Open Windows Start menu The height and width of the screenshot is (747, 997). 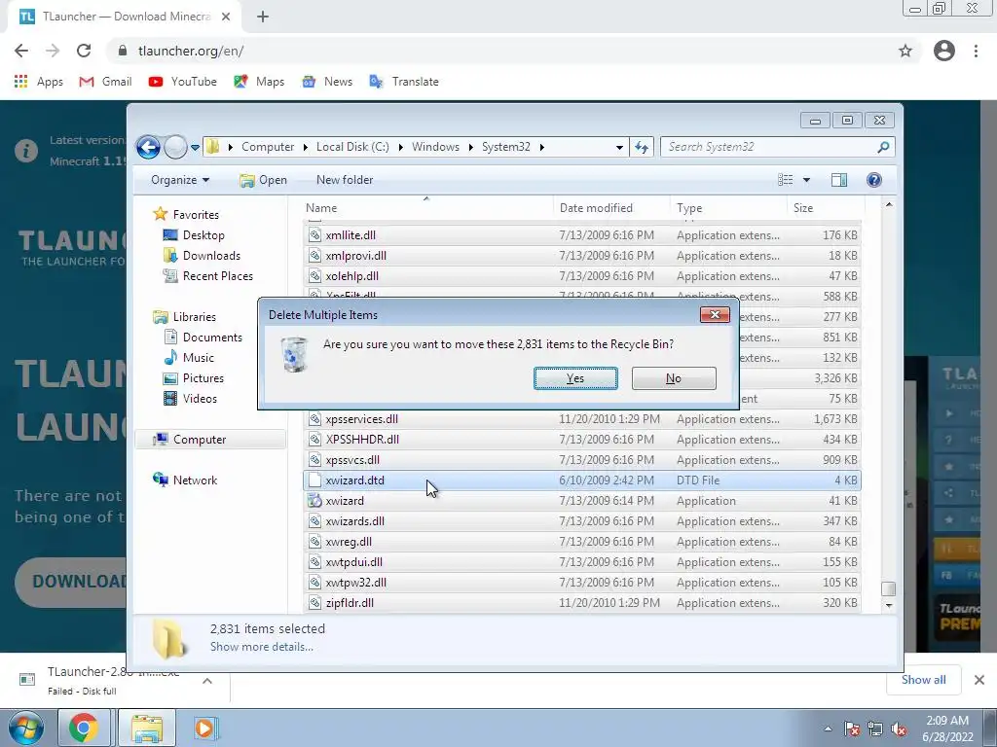(25, 728)
